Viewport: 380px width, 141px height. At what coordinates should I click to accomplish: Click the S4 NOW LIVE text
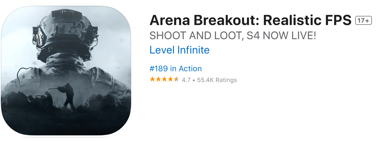(x=285, y=36)
